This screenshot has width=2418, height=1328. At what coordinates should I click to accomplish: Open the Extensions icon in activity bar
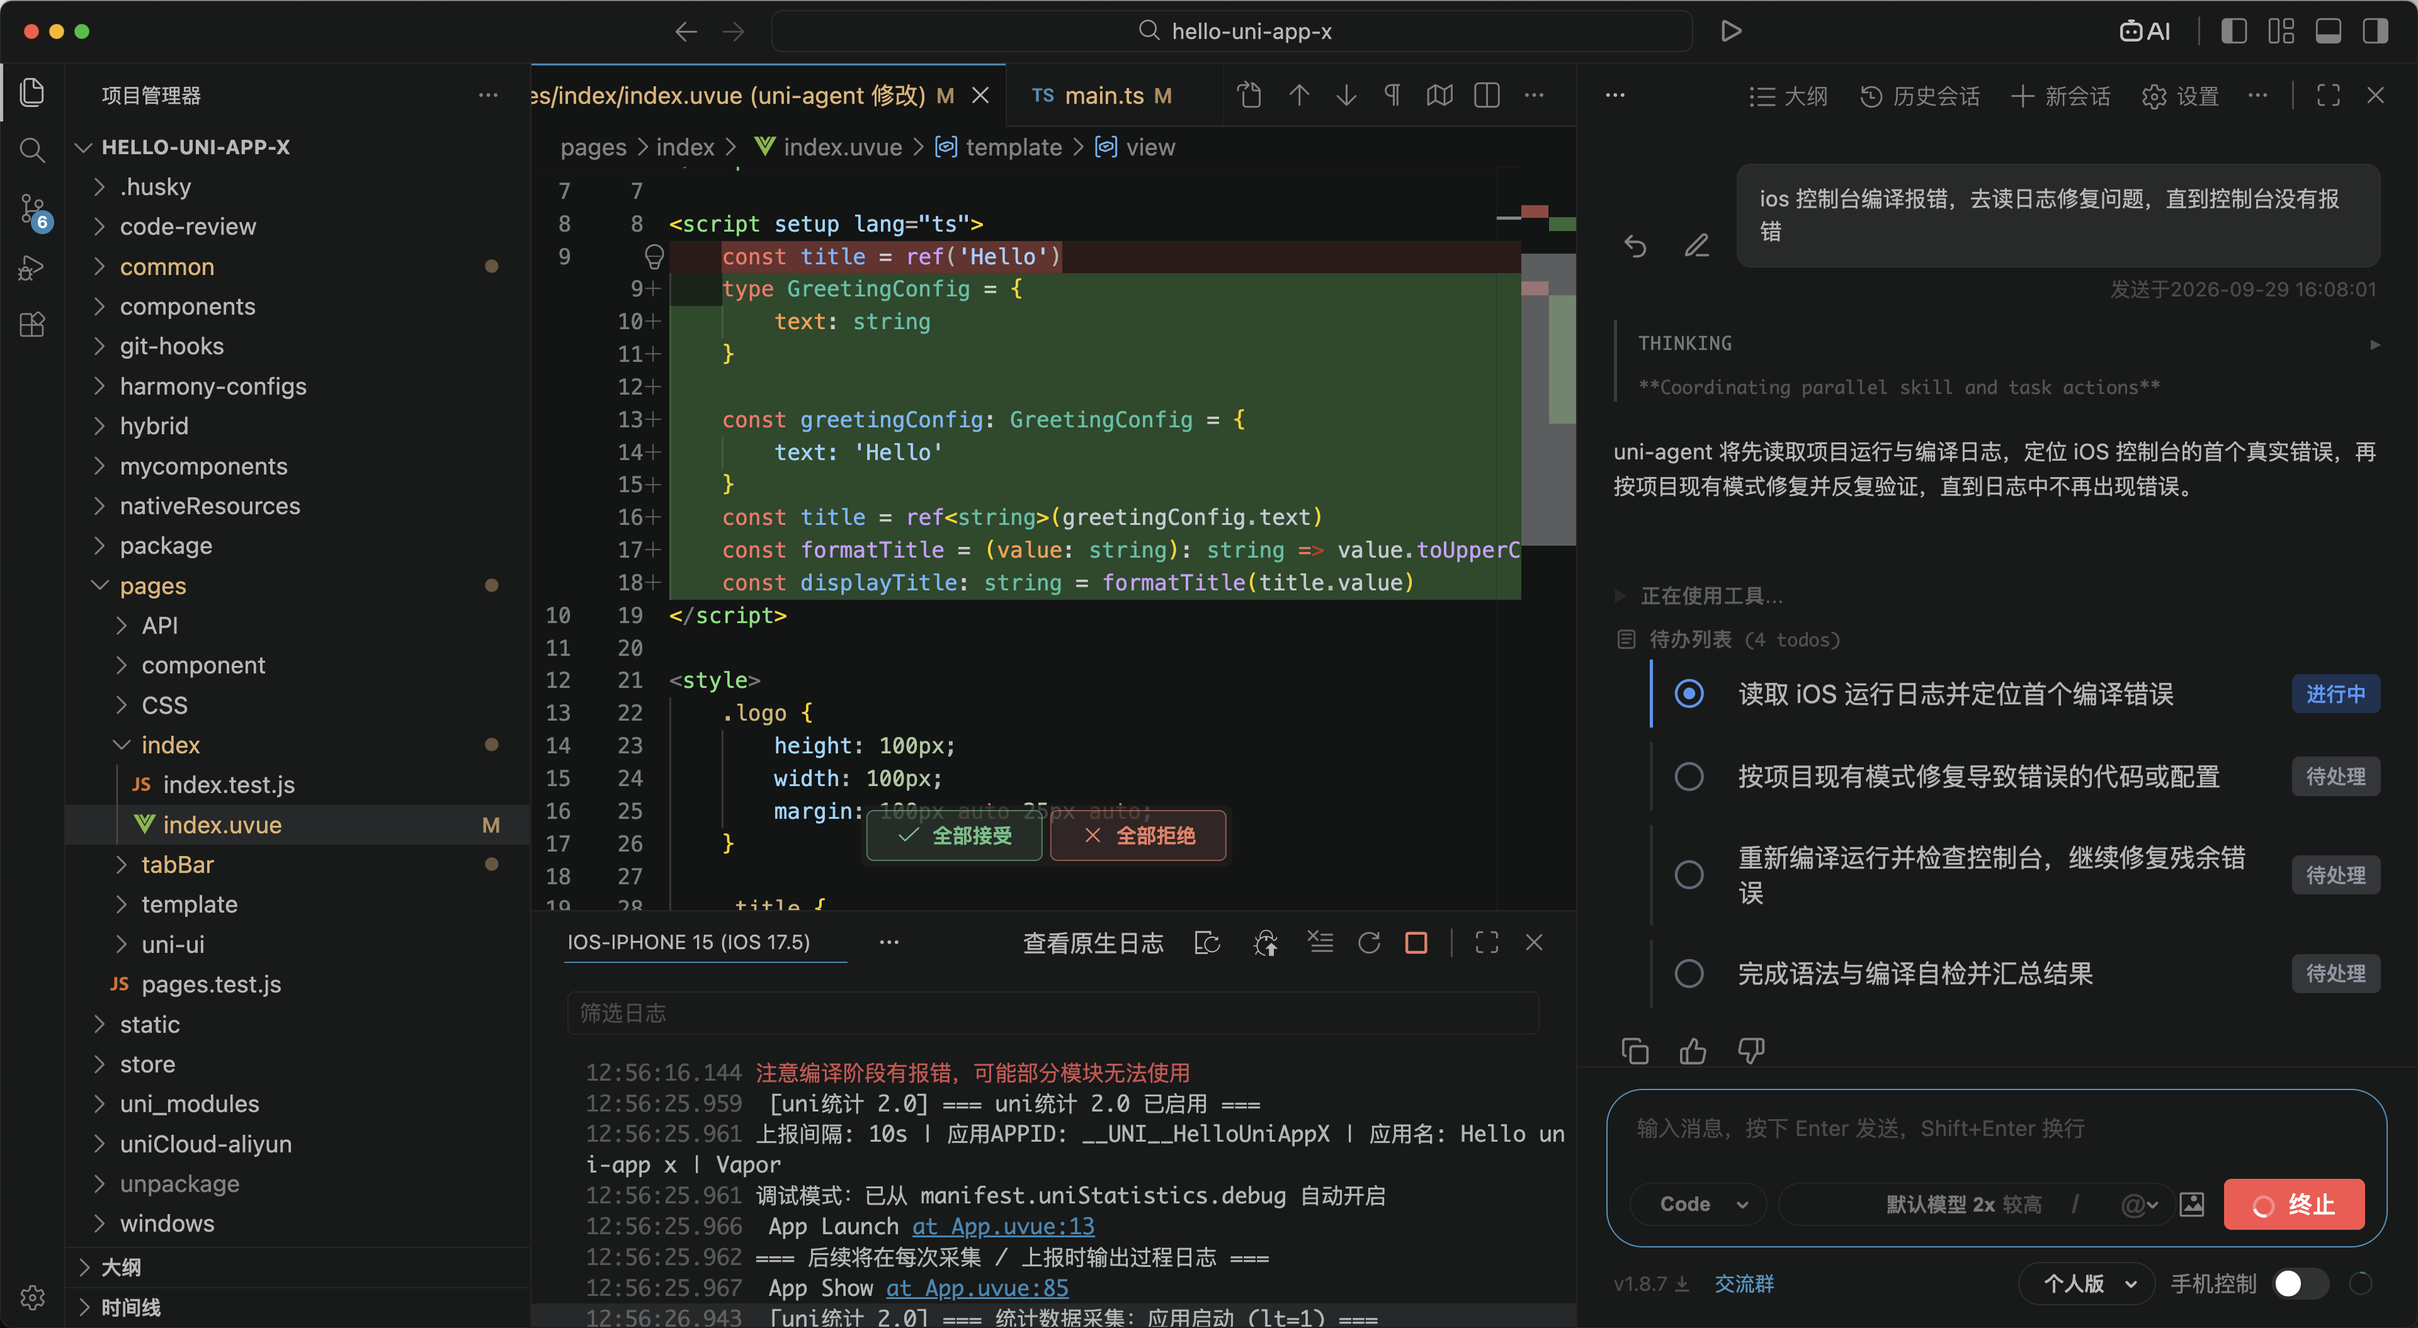32,325
